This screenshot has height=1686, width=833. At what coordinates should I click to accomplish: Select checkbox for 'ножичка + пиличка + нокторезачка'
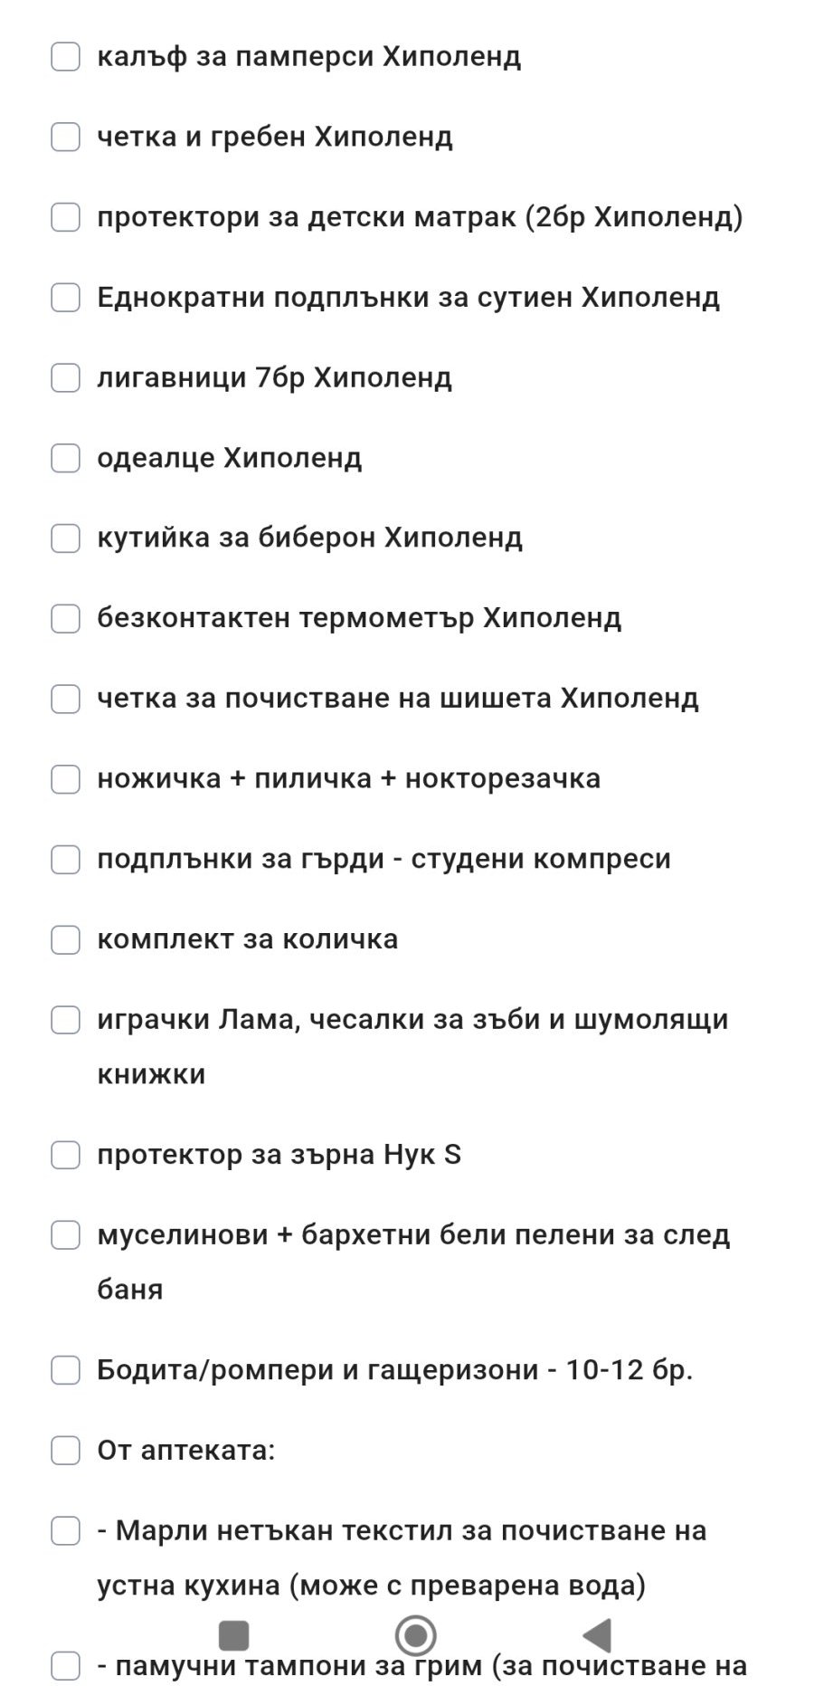[x=65, y=778]
